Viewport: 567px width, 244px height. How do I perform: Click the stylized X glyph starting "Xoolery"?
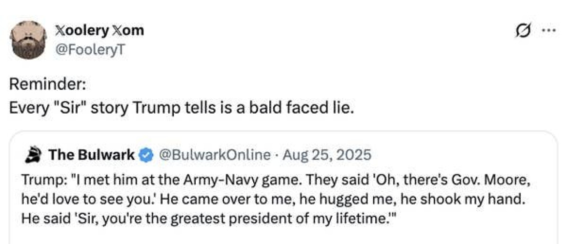[60, 31]
